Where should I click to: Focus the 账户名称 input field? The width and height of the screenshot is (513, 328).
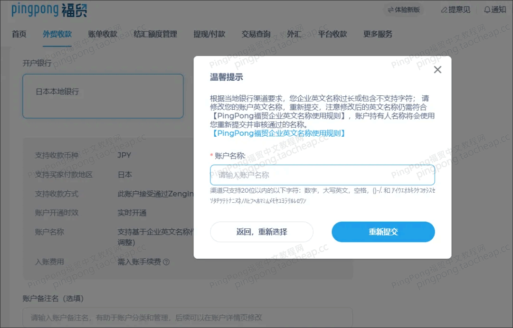point(322,175)
